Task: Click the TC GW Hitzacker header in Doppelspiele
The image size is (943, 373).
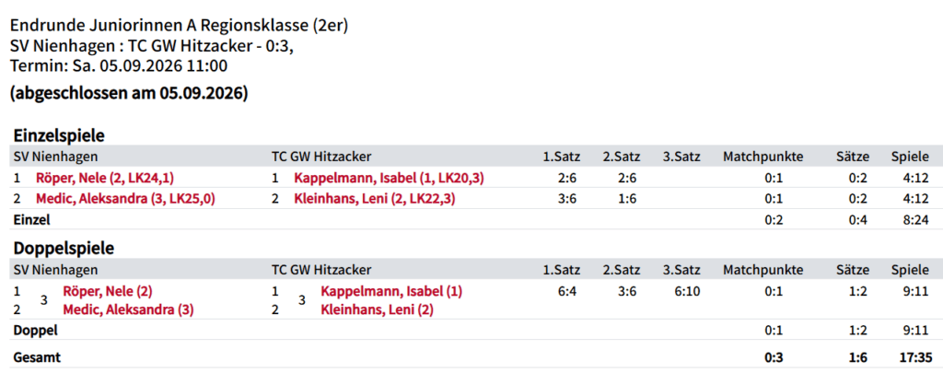Action: click(321, 270)
